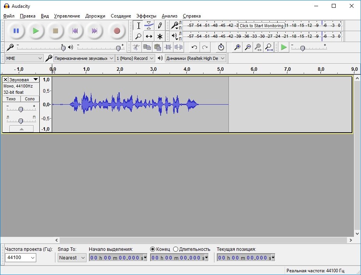Enable Соло on the audio track

click(30, 99)
